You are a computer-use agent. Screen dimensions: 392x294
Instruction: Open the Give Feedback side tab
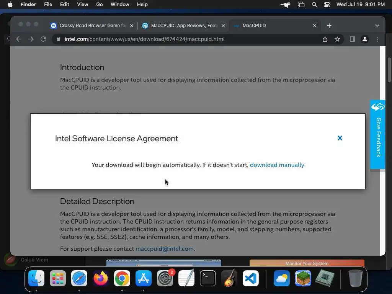378,134
